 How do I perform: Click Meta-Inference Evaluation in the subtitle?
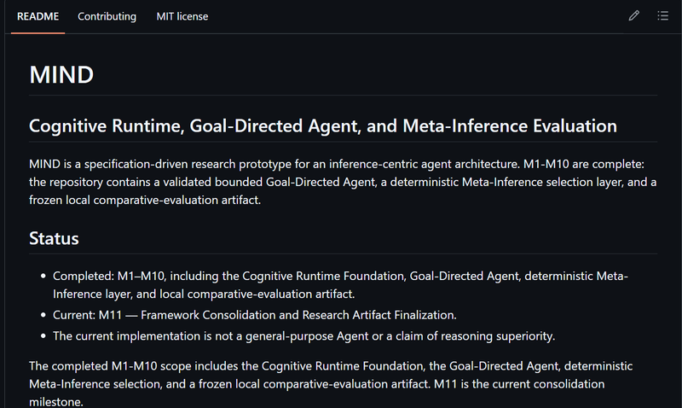click(510, 125)
